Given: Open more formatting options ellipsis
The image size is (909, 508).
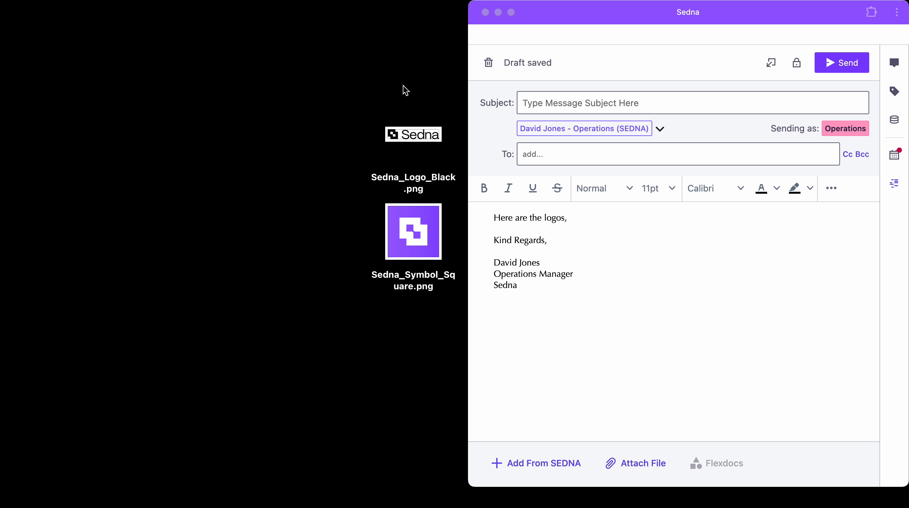Looking at the screenshot, I should pyautogui.click(x=831, y=188).
